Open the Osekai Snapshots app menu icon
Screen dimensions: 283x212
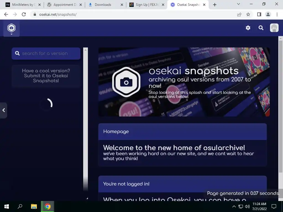click(x=11, y=28)
